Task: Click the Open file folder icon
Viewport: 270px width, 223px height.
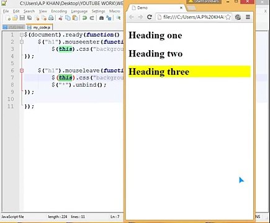Action: click(x=15, y=18)
